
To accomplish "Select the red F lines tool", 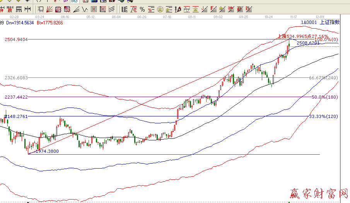I will coord(213,9).
